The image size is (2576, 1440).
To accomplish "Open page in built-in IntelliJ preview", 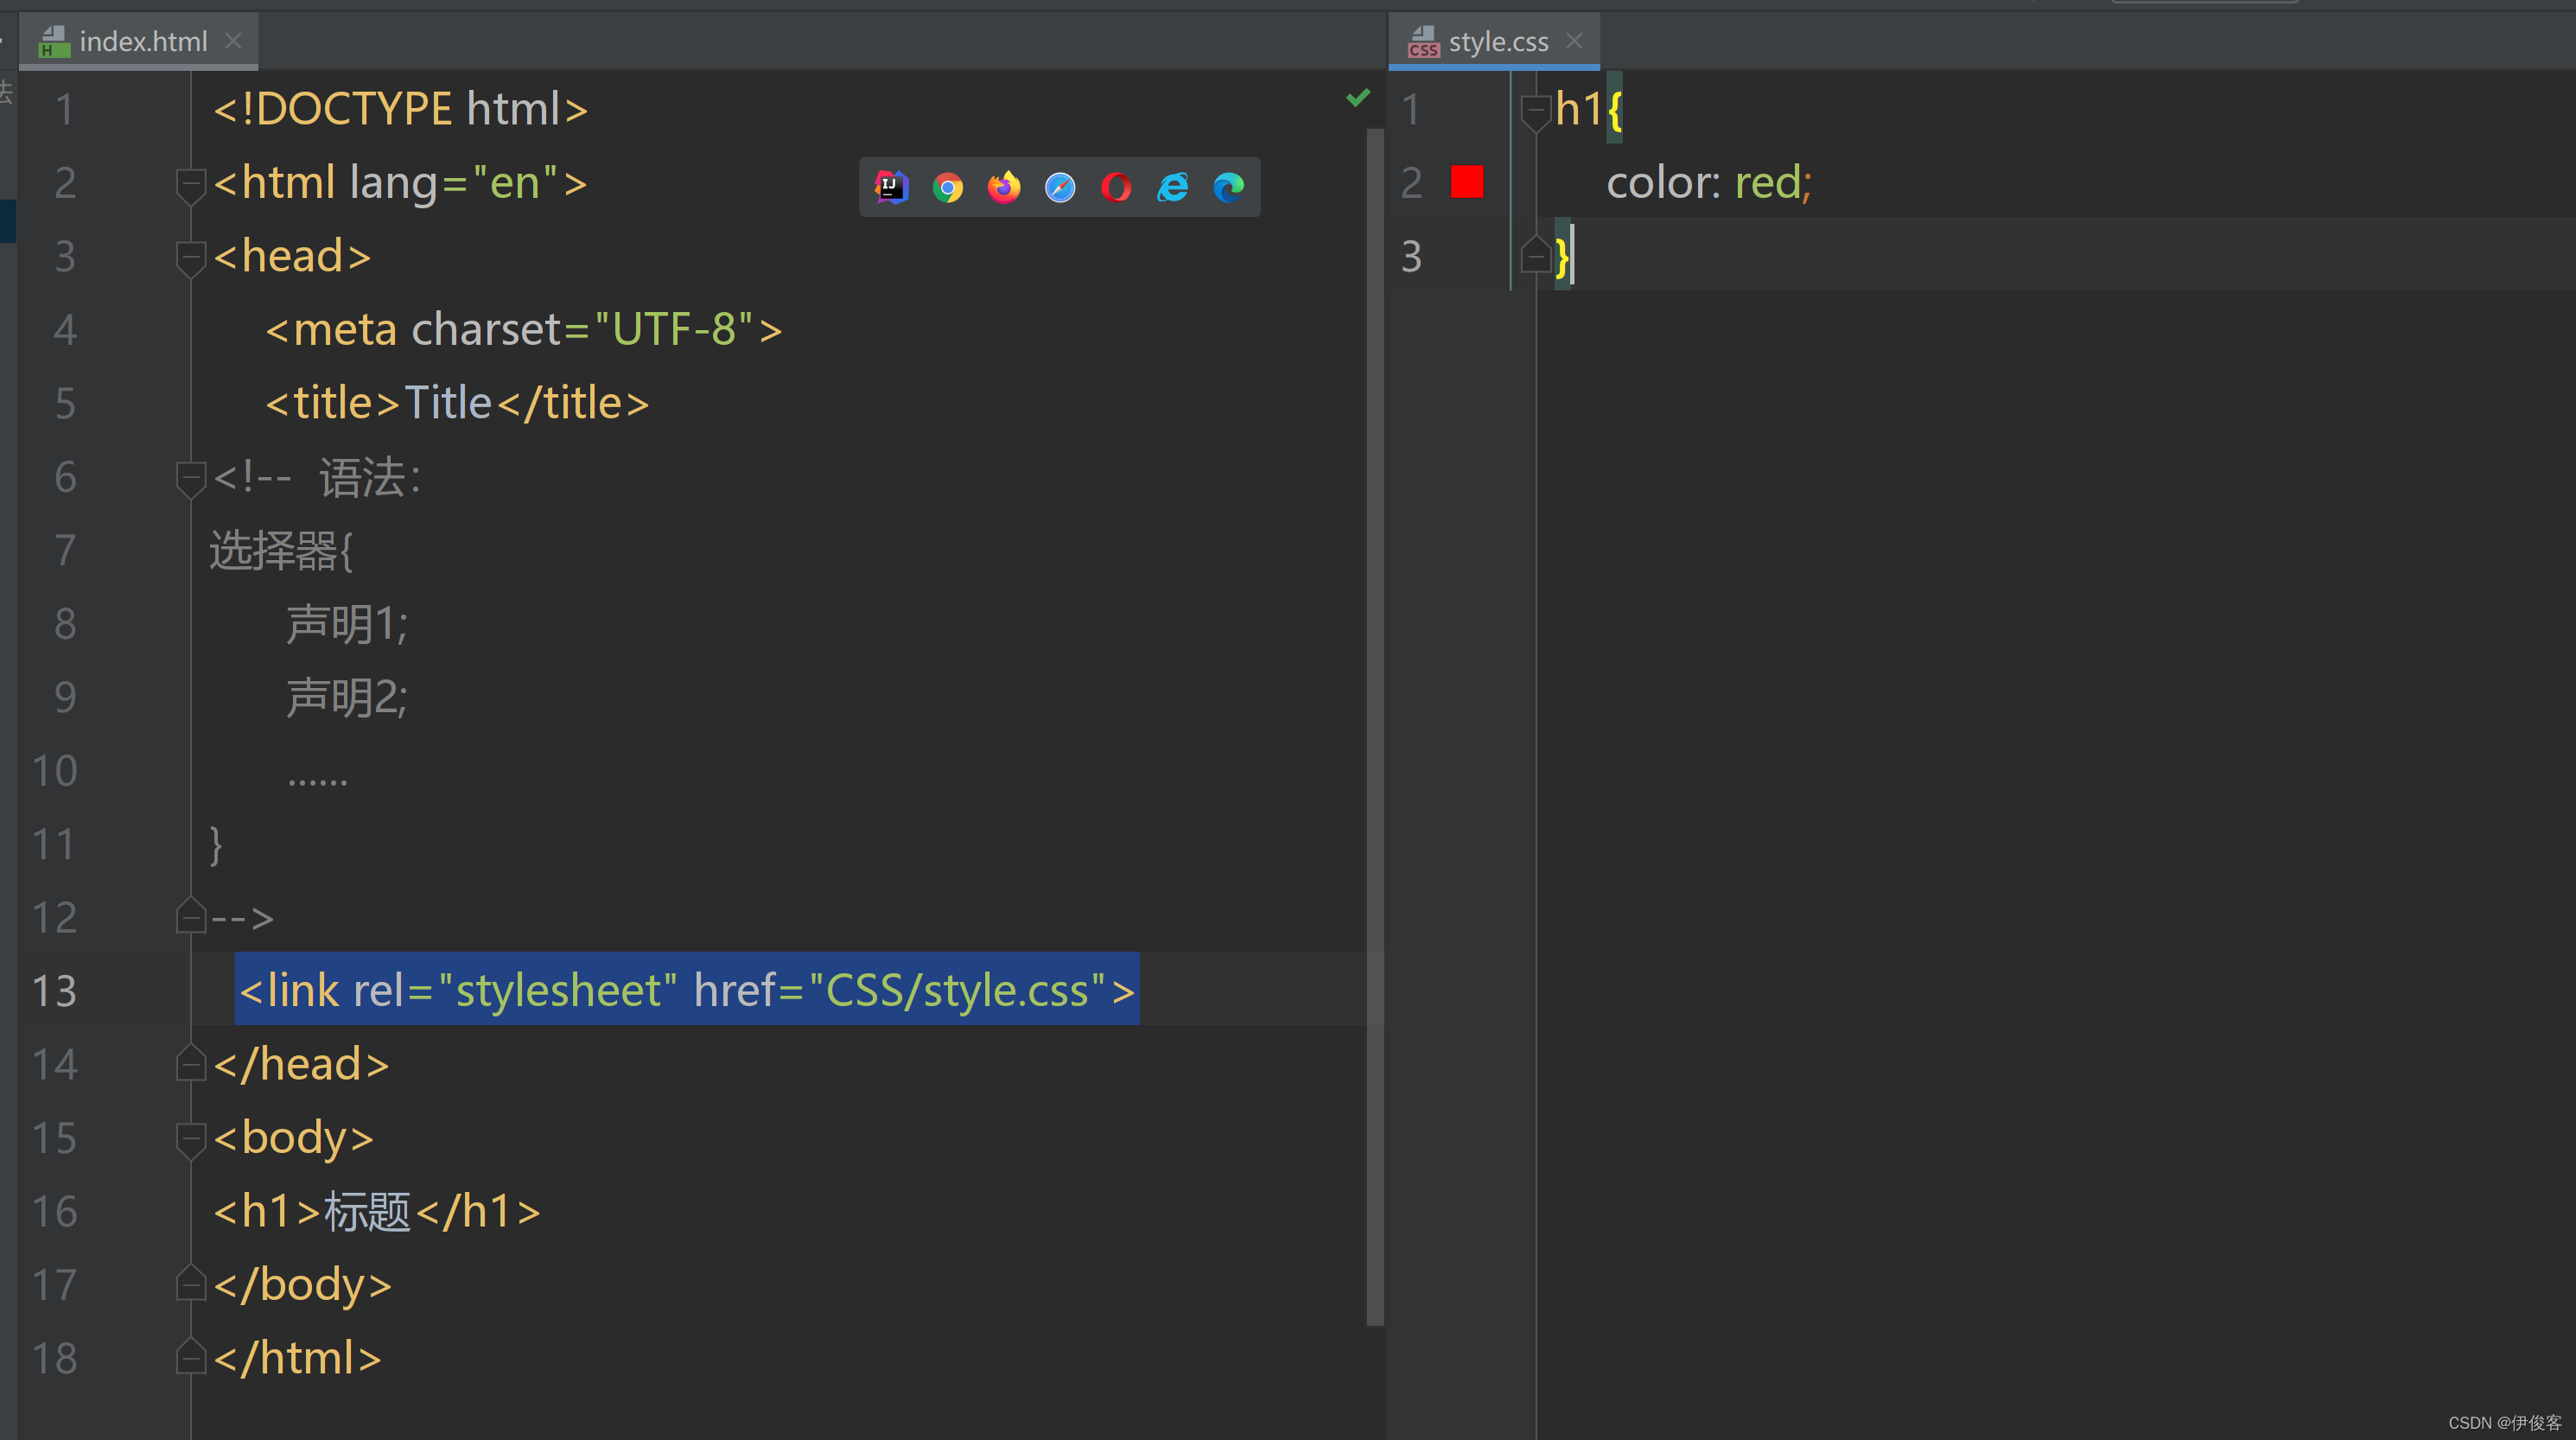I will click(x=891, y=187).
